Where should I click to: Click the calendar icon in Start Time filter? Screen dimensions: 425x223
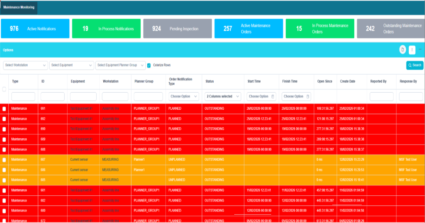pyautogui.click(x=272, y=97)
